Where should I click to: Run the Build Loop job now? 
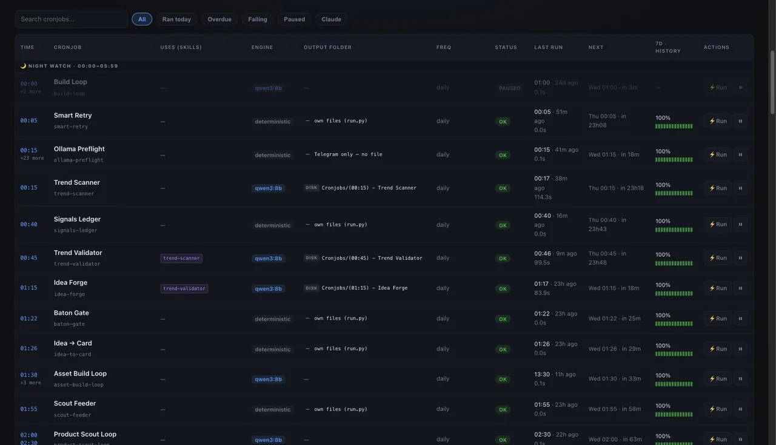[718, 88]
